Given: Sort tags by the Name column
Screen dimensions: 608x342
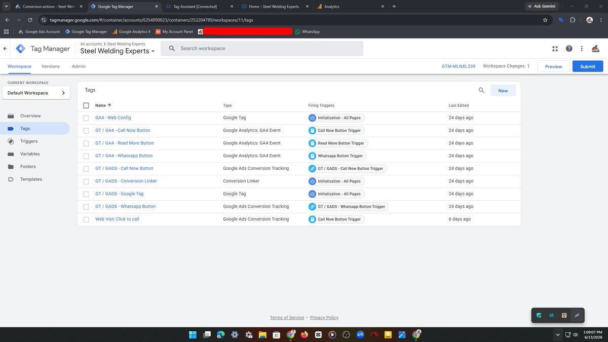Looking at the screenshot, I should click(103, 105).
